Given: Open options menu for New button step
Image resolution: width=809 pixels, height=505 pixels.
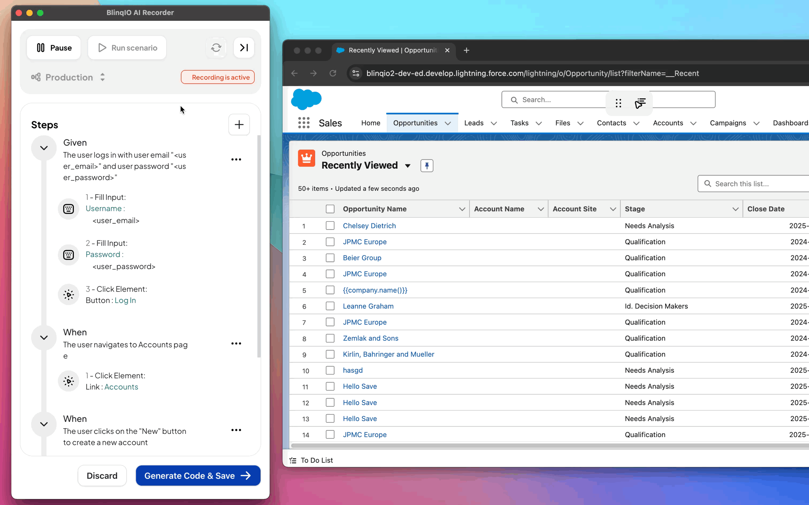Looking at the screenshot, I should click(236, 430).
